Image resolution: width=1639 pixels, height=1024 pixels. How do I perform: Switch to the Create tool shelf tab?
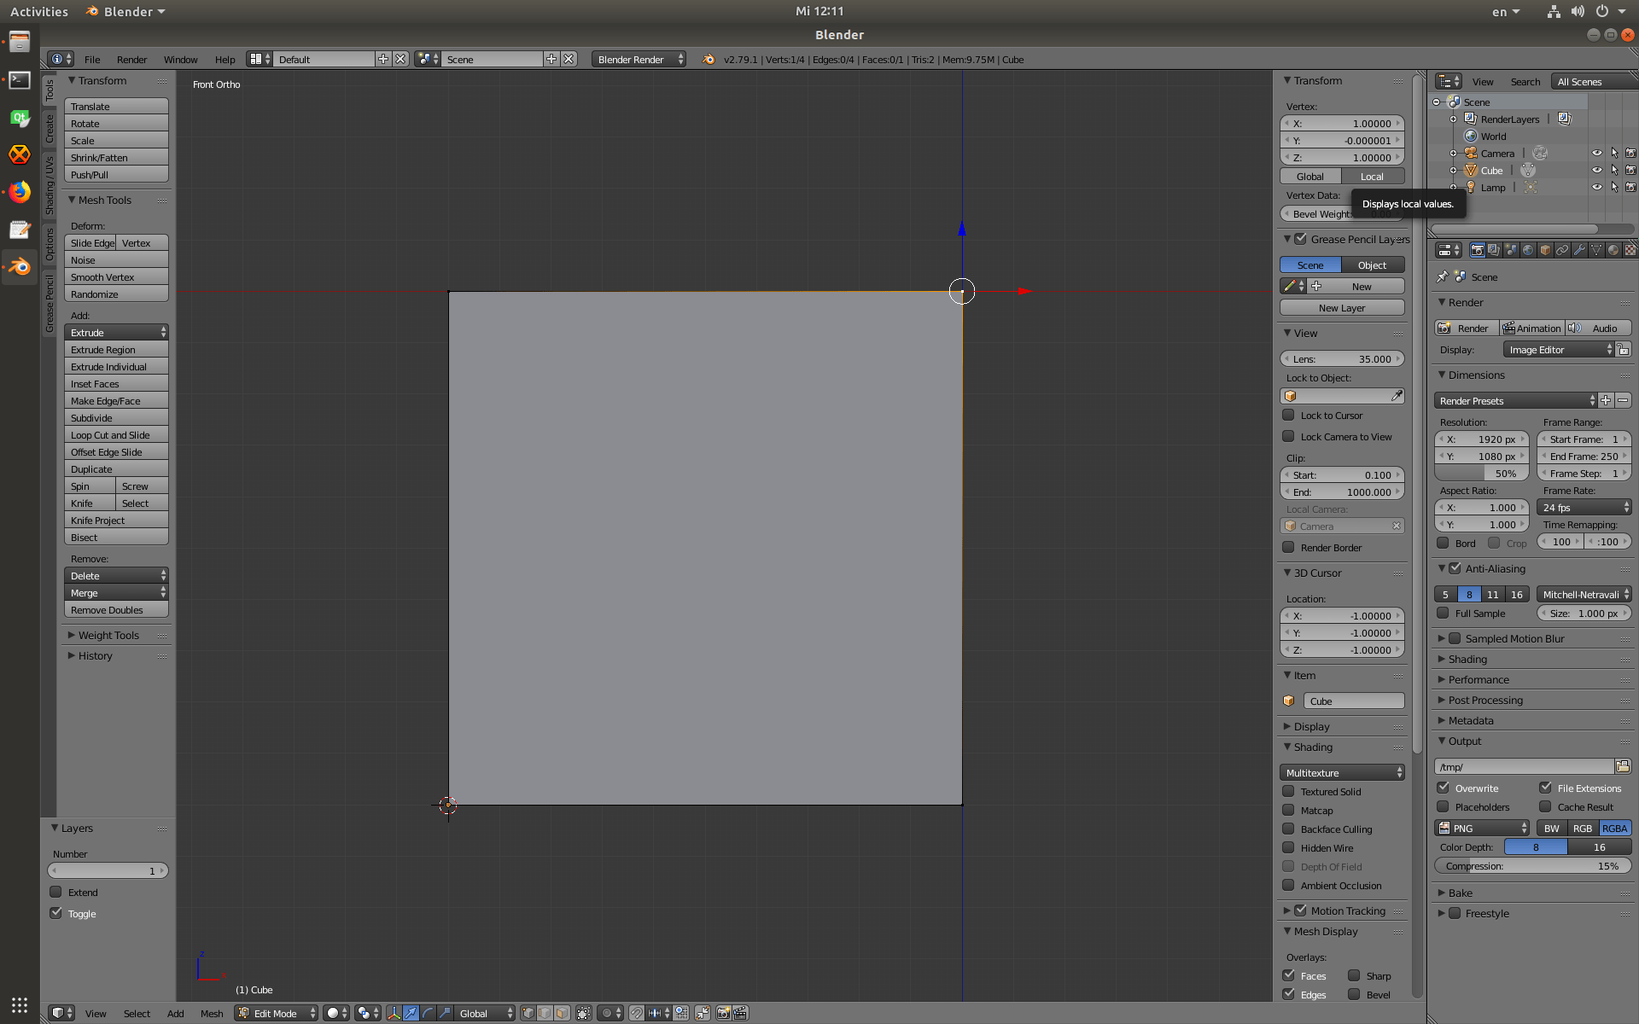tap(50, 129)
